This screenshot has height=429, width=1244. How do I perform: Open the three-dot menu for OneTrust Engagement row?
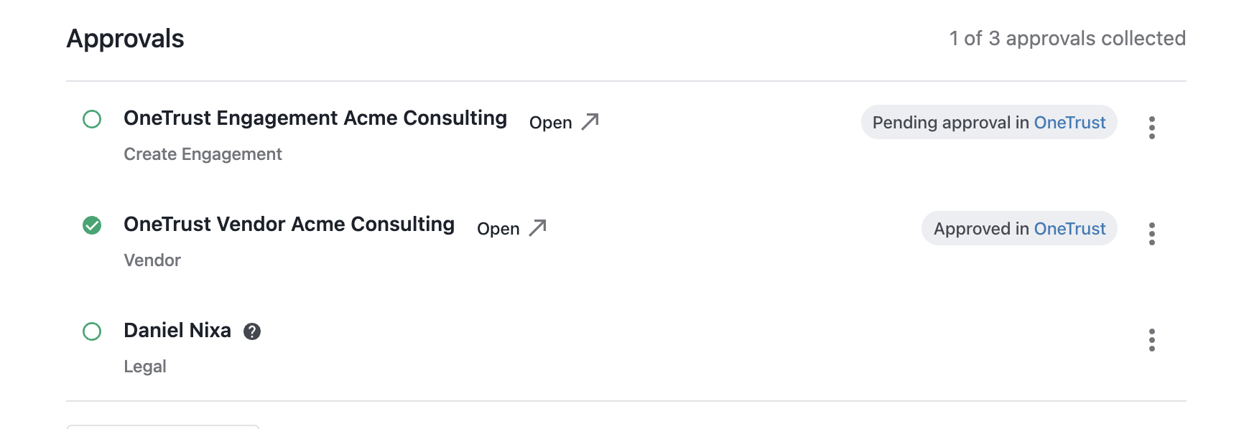1151,128
